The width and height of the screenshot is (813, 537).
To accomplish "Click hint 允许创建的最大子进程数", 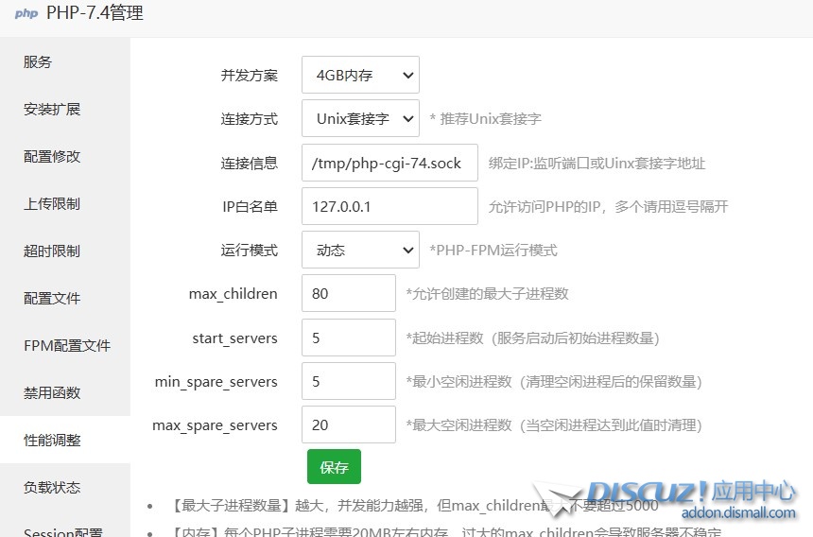I will (488, 294).
